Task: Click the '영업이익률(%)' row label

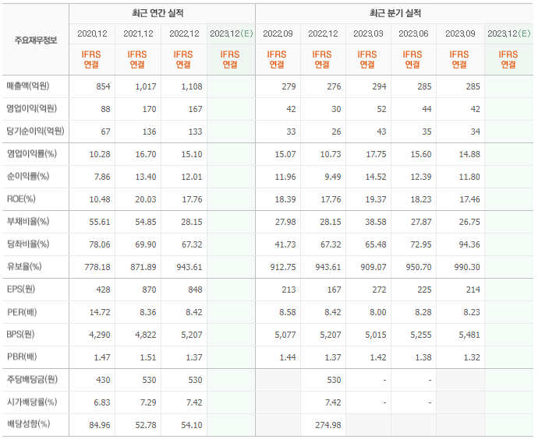Action: (x=32, y=154)
